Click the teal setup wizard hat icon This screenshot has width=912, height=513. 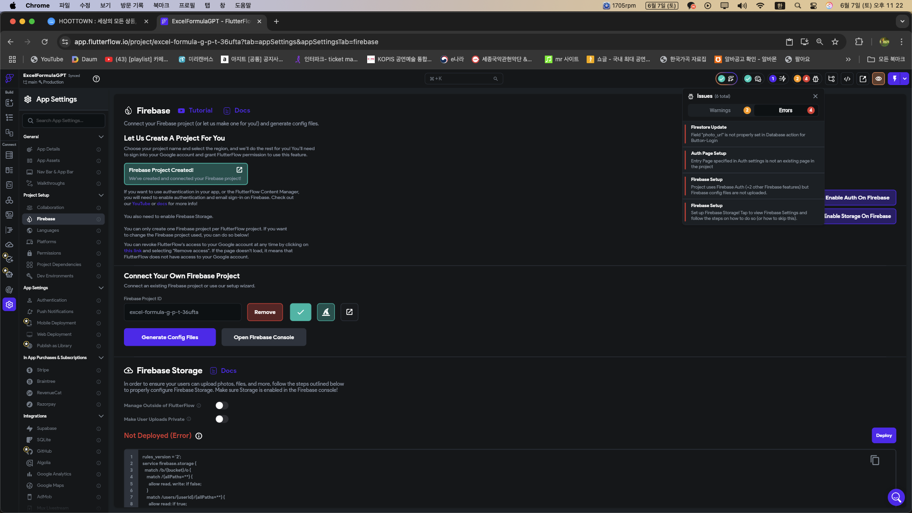(x=326, y=312)
